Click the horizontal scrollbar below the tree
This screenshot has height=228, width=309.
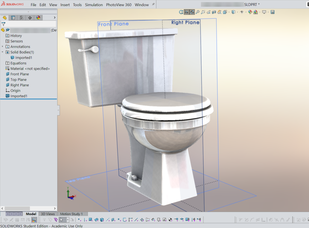point(18,208)
